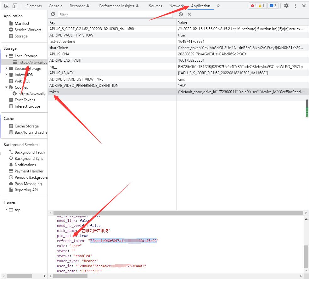Click the preview pane vertical scrollbar
Image resolution: width=309 pixels, height=281 pixels.
coord(306,256)
